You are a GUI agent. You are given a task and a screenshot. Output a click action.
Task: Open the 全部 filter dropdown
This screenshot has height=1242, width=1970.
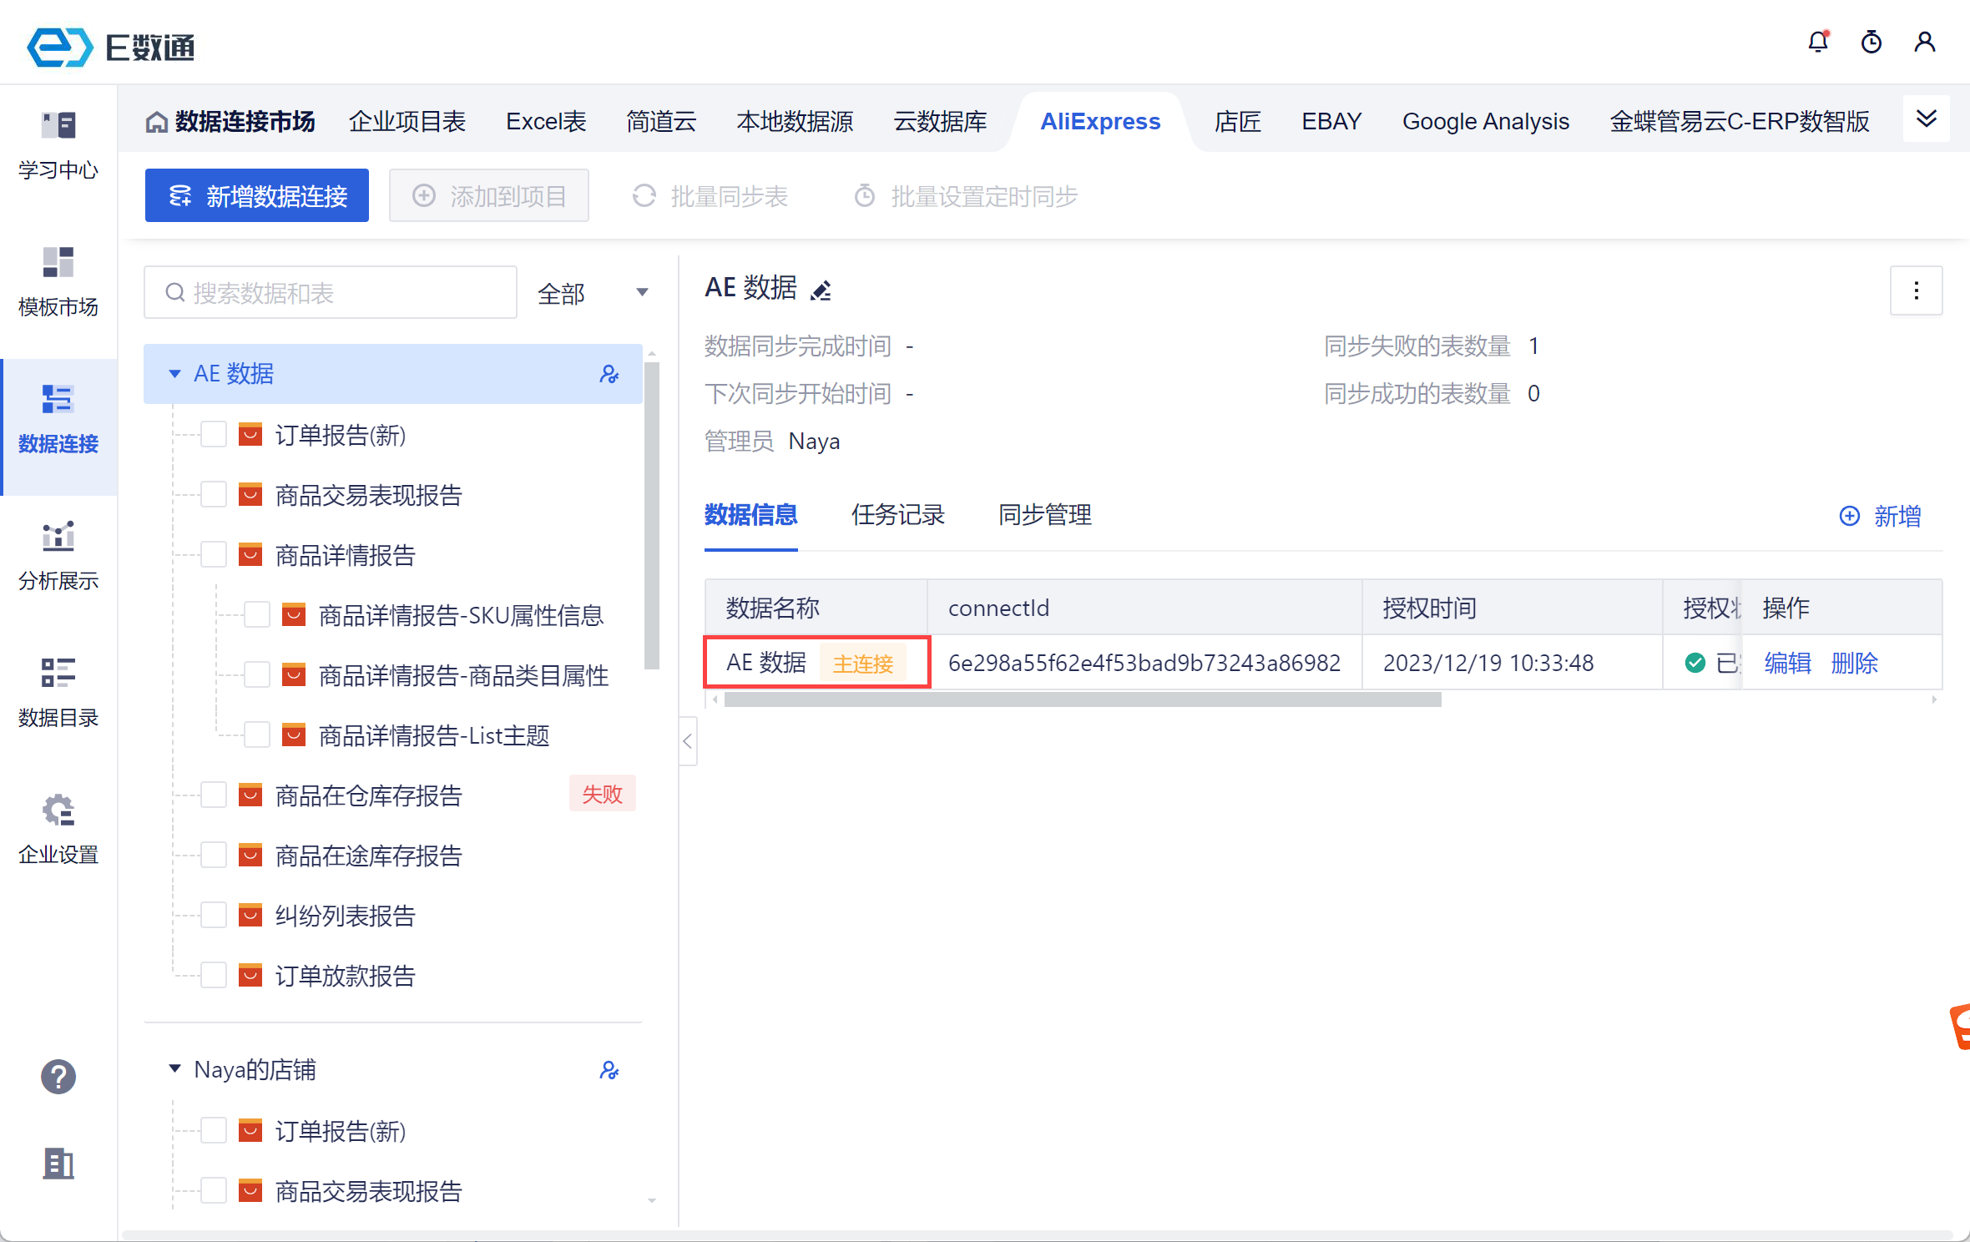(592, 293)
